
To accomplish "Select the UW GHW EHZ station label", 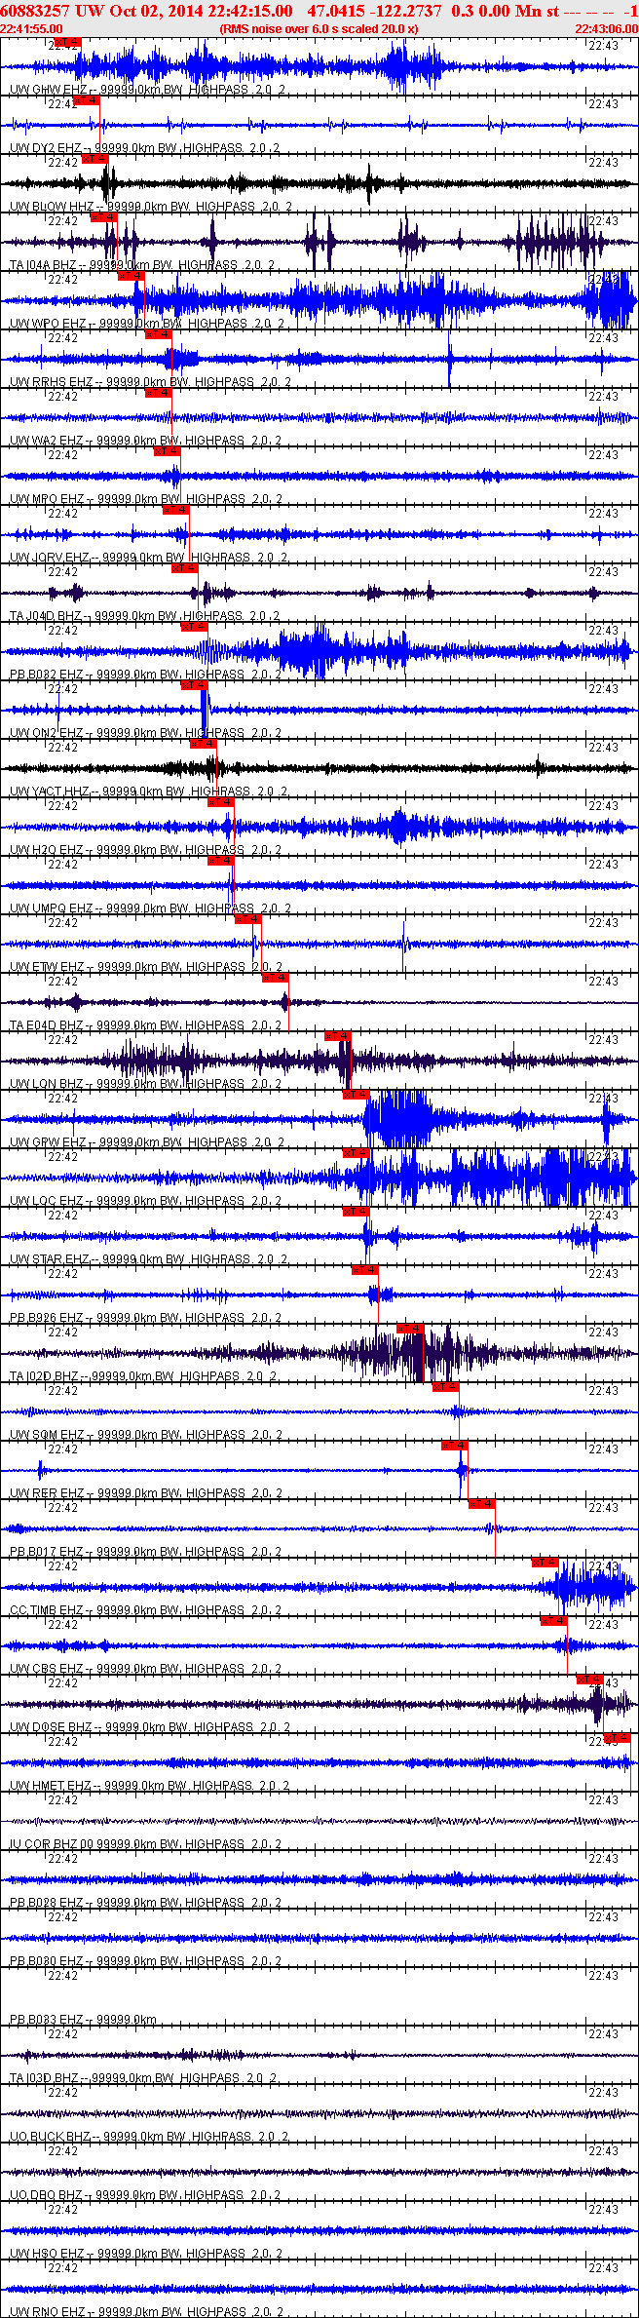I will (x=50, y=90).
